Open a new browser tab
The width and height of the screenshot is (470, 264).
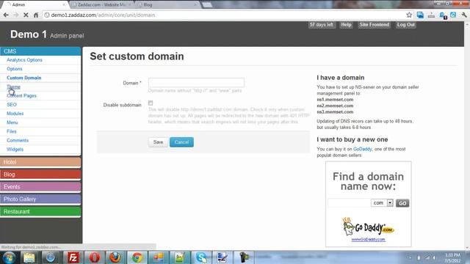point(207,5)
